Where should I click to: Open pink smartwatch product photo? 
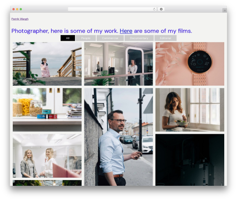(x=190, y=64)
